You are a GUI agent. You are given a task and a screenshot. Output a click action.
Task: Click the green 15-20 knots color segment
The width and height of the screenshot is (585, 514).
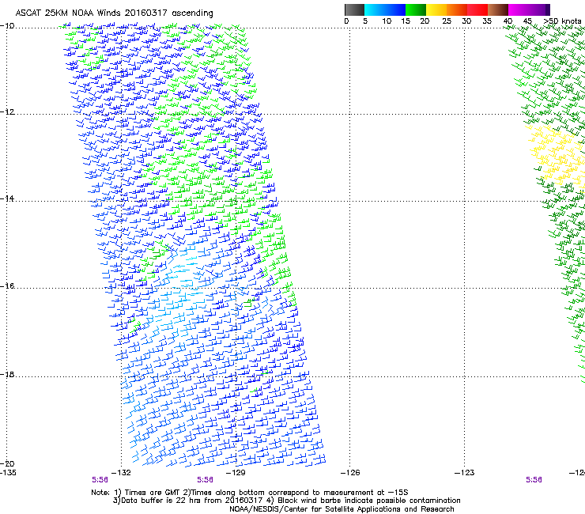[416, 9]
